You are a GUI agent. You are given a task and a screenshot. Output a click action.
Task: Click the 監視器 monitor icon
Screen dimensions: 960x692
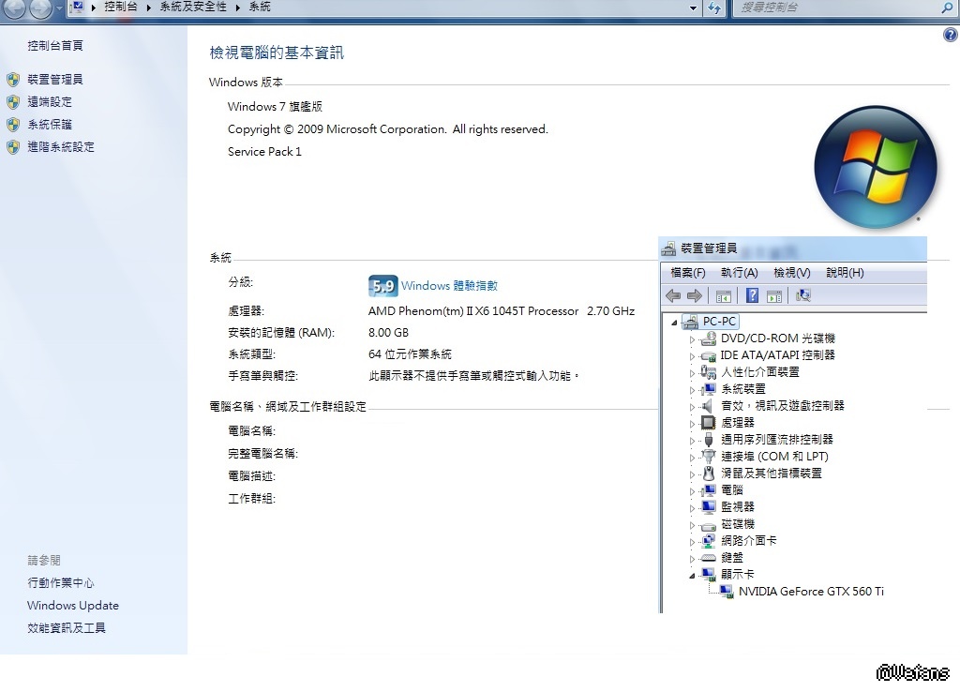click(x=709, y=507)
